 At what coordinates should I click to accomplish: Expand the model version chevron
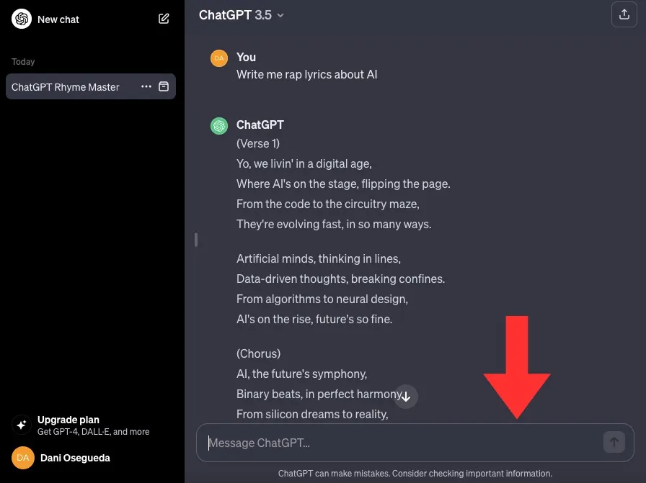coord(280,15)
